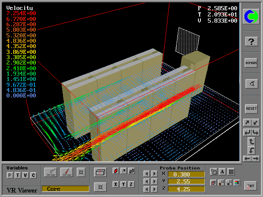263x197 pixels.
Task: Click the wireframe box icon
Action: pyautogui.click(x=99, y=172)
